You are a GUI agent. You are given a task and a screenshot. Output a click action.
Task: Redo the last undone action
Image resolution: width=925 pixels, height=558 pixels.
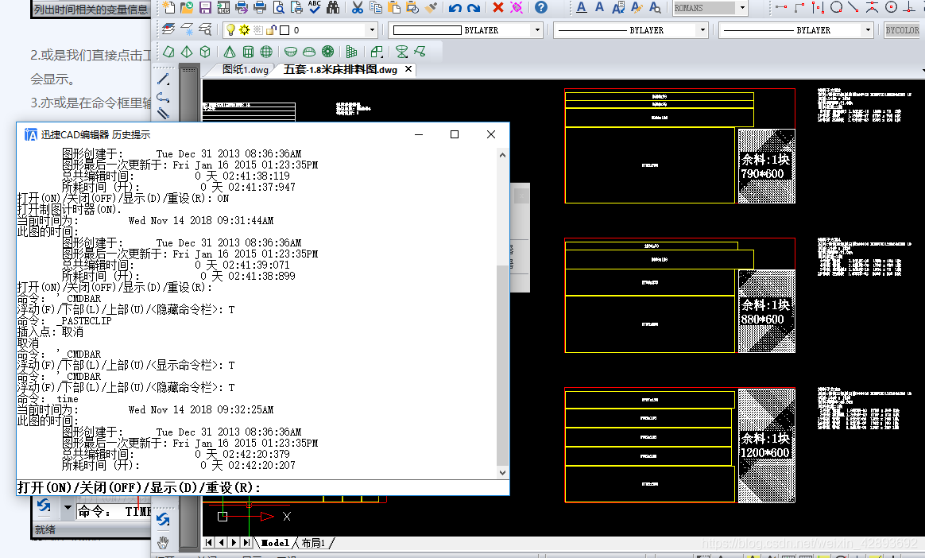click(x=473, y=7)
